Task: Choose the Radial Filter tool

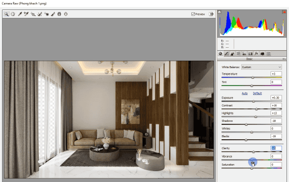Action: click(x=66, y=14)
